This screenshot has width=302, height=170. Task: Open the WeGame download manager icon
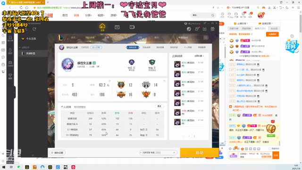click(x=204, y=29)
